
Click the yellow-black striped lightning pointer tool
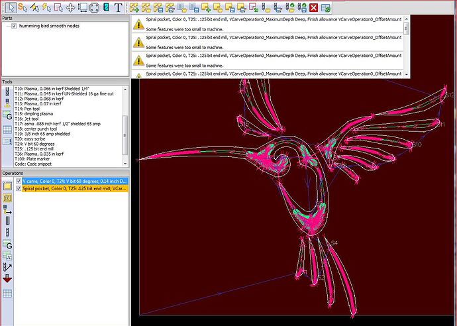pos(34,7)
